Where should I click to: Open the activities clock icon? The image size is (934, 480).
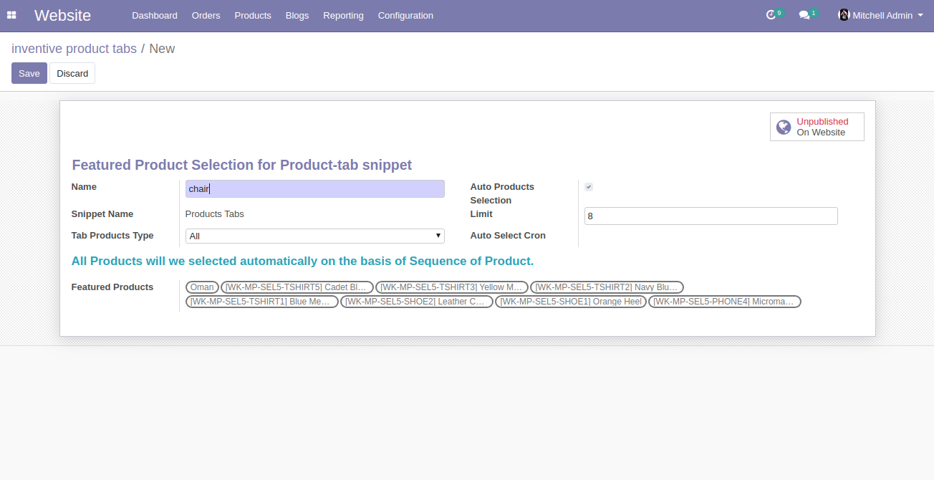tap(771, 15)
